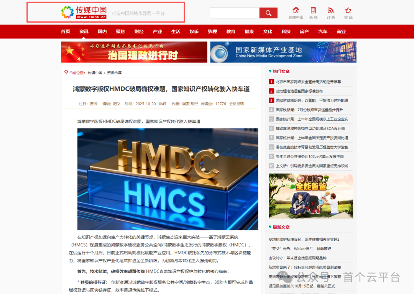Select 首页 in the navigation bar

coord(66,31)
